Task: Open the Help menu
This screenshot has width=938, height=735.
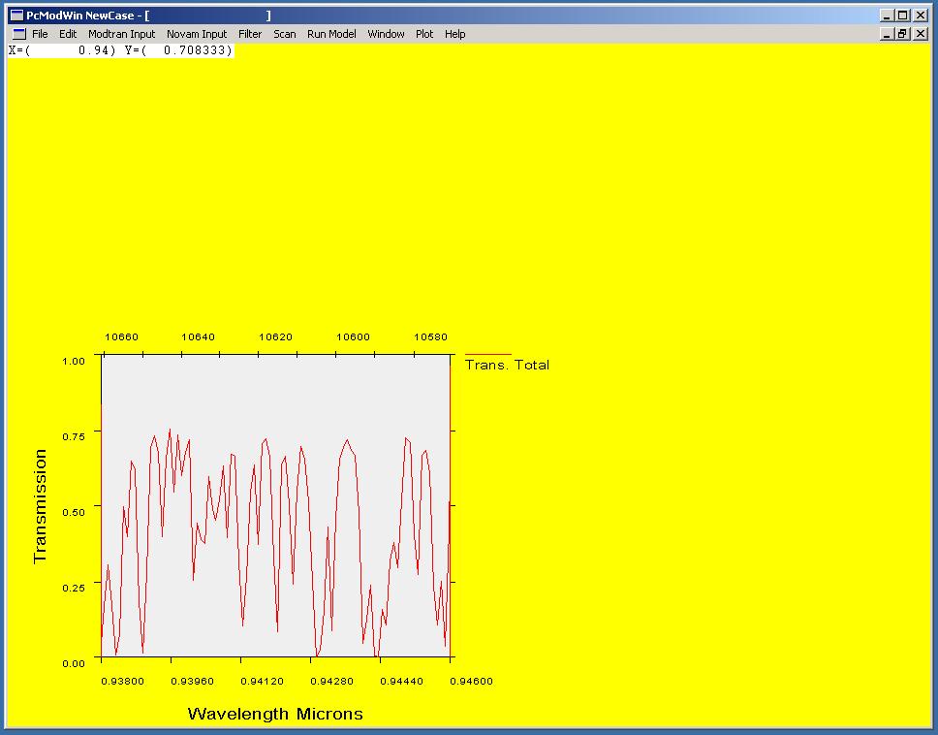Action: pyautogui.click(x=454, y=34)
